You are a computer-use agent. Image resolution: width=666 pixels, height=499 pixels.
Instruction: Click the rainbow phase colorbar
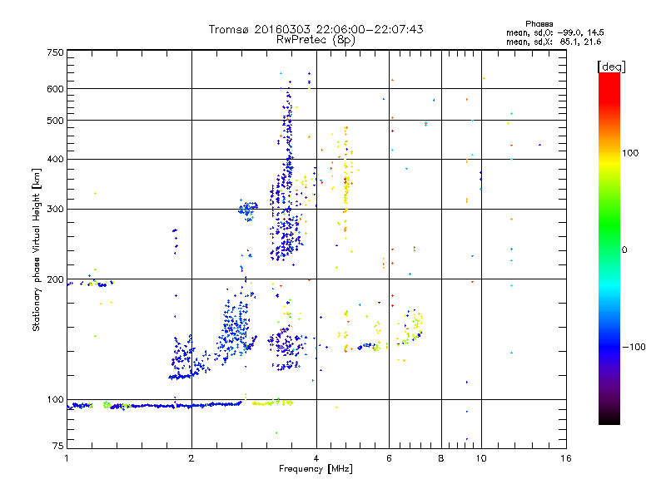click(609, 248)
